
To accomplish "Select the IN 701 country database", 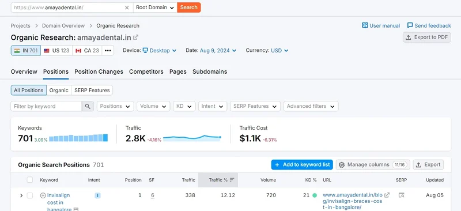I will point(26,50).
